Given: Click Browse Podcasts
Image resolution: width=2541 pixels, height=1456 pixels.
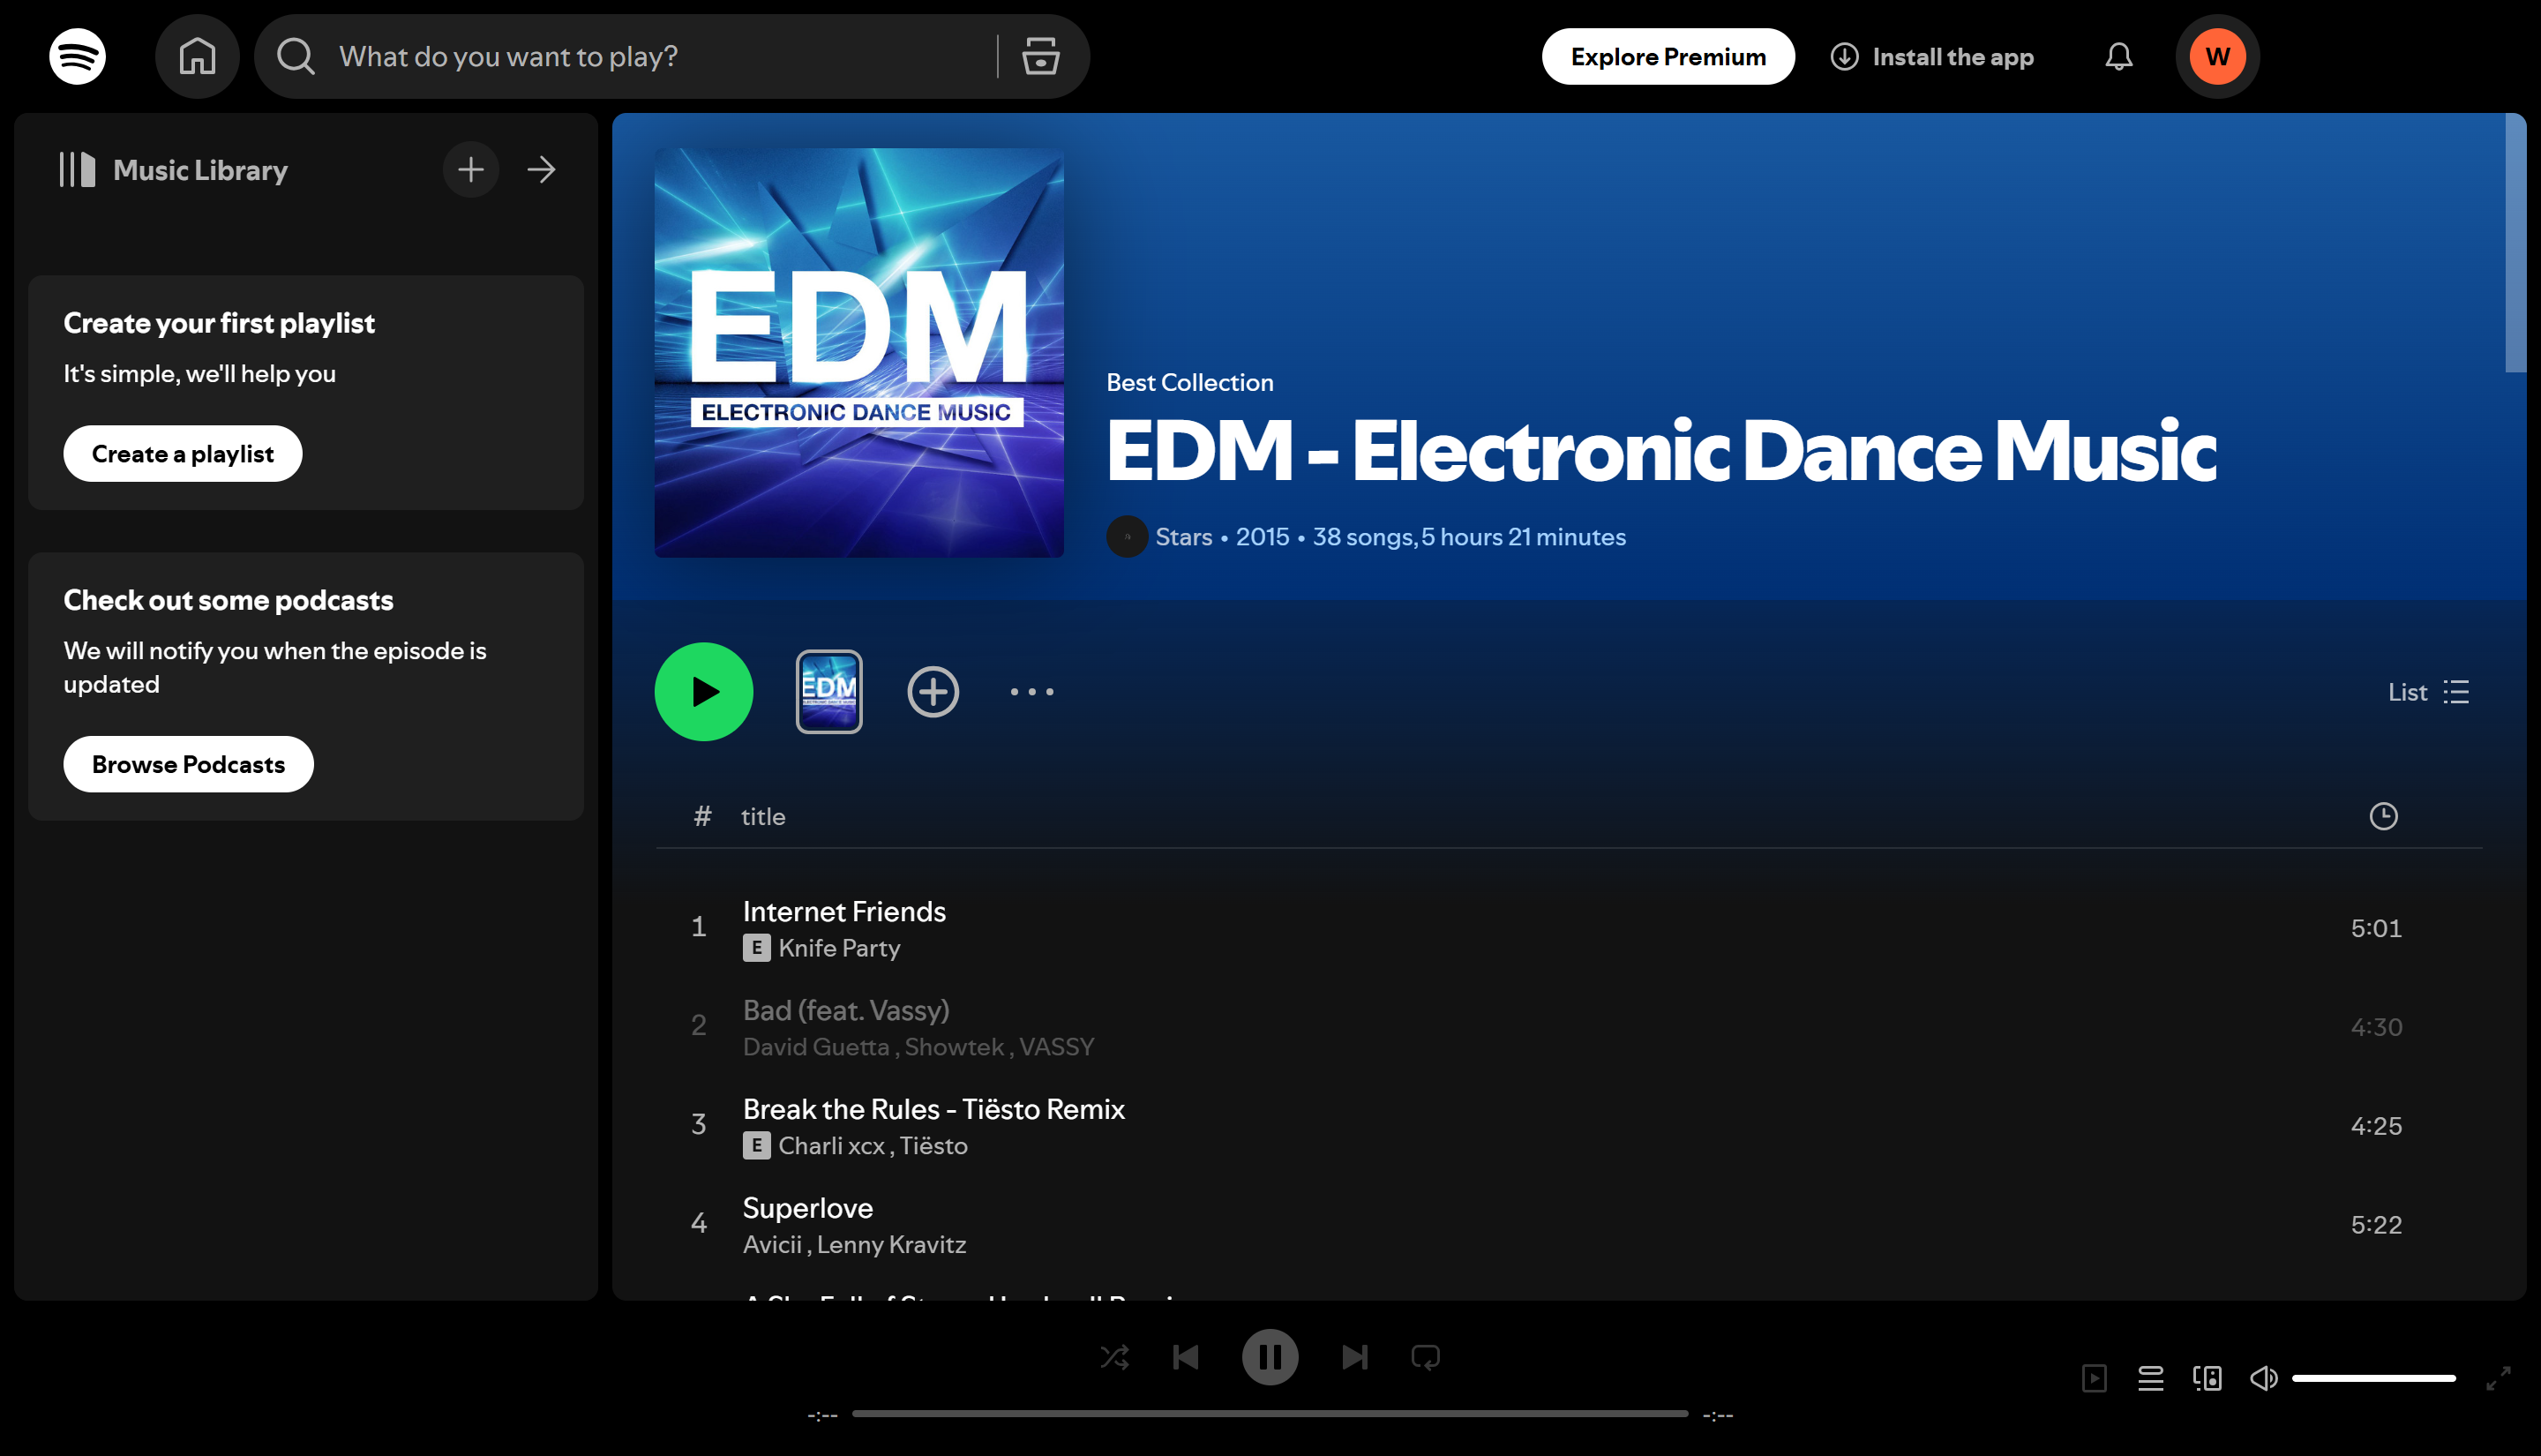Looking at the screenshot, I should click(188, 763).
